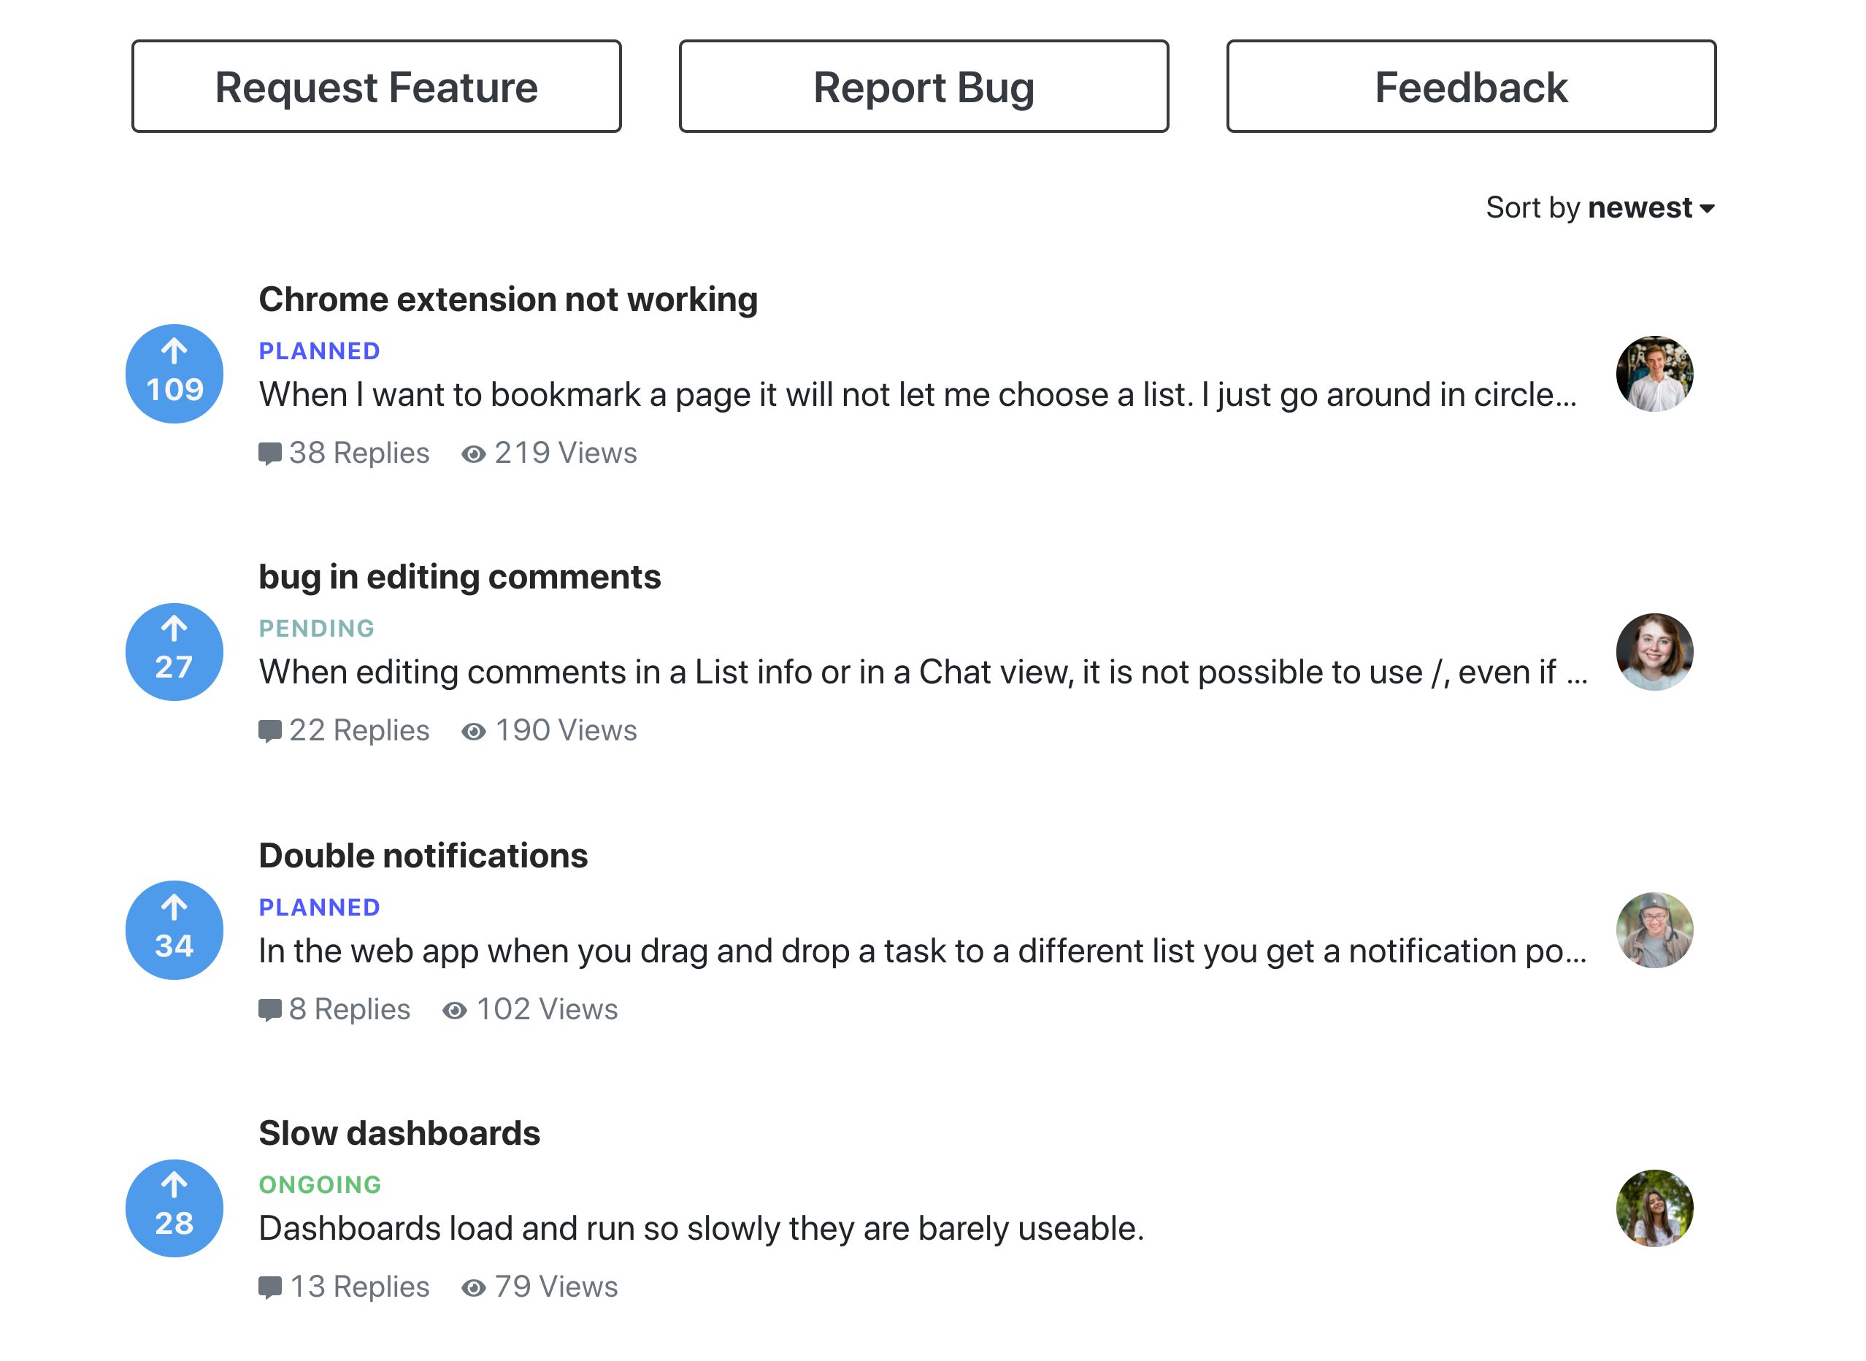Click the 38 Replies comment icon
Image resolution: width=1866 pixels, height=1361 pixels.
click(269, 454)
